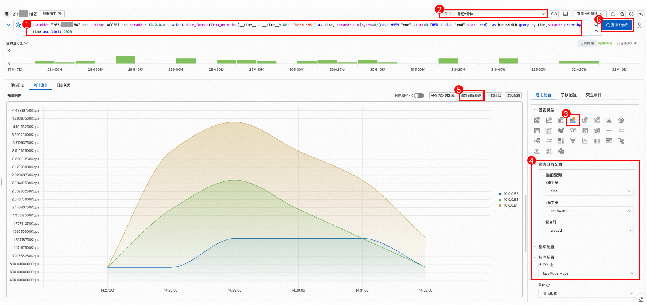This screenshot has height=305, width=647.
Task: Click the 另存为定时SQL button
Action: tap(443, 95)
